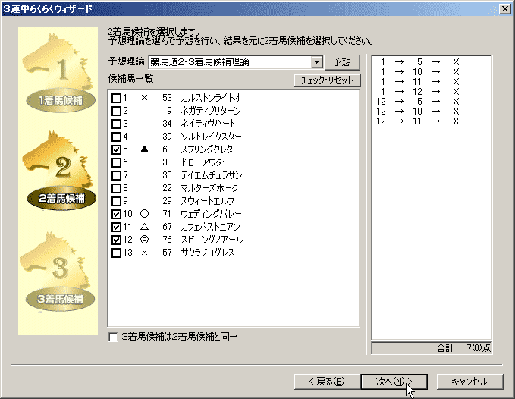Image resolution: width=515 pixels, height=399 pixels.
Task: Select the 1 → 5 → X combination row
Action: [x=419, y=62]
